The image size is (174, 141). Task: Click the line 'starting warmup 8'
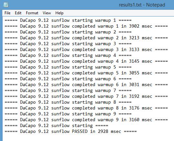click(68, 102)
